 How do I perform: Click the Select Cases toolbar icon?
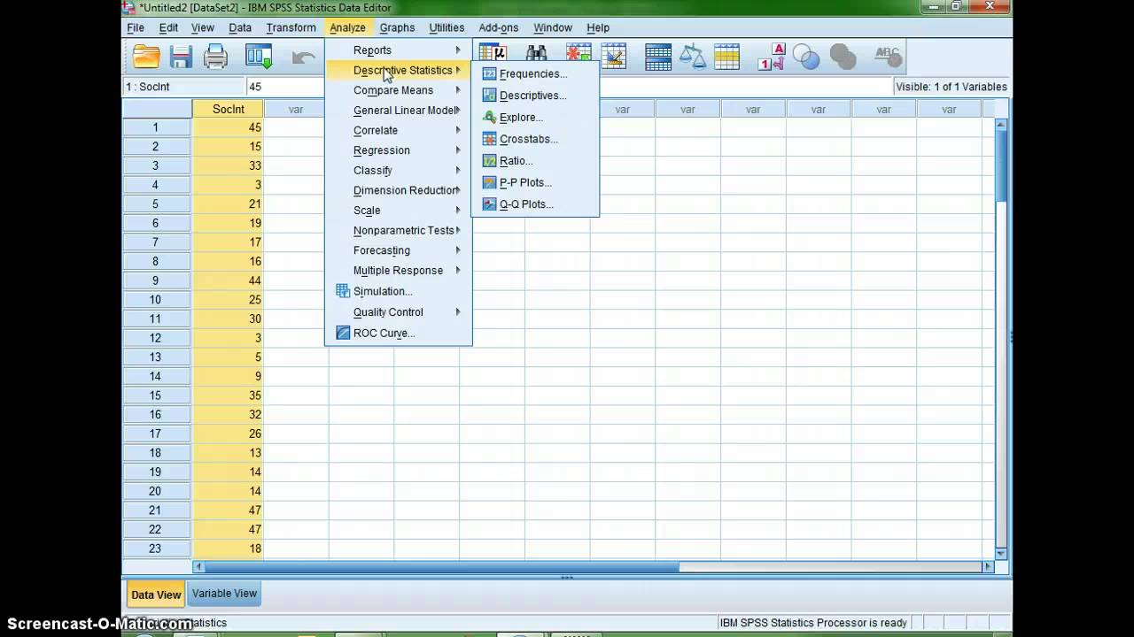pyautogui.click(x=726, y=58)
